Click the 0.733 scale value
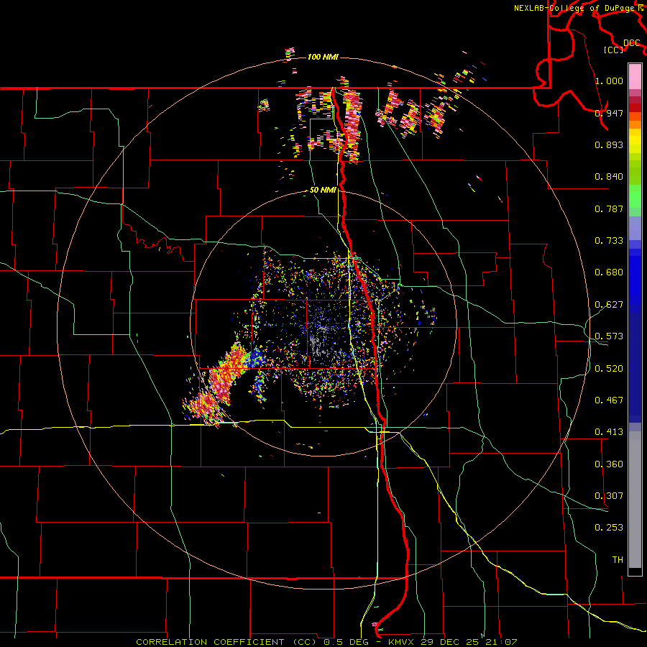Viewport: 647px width, 647px height. click(609, 241)
